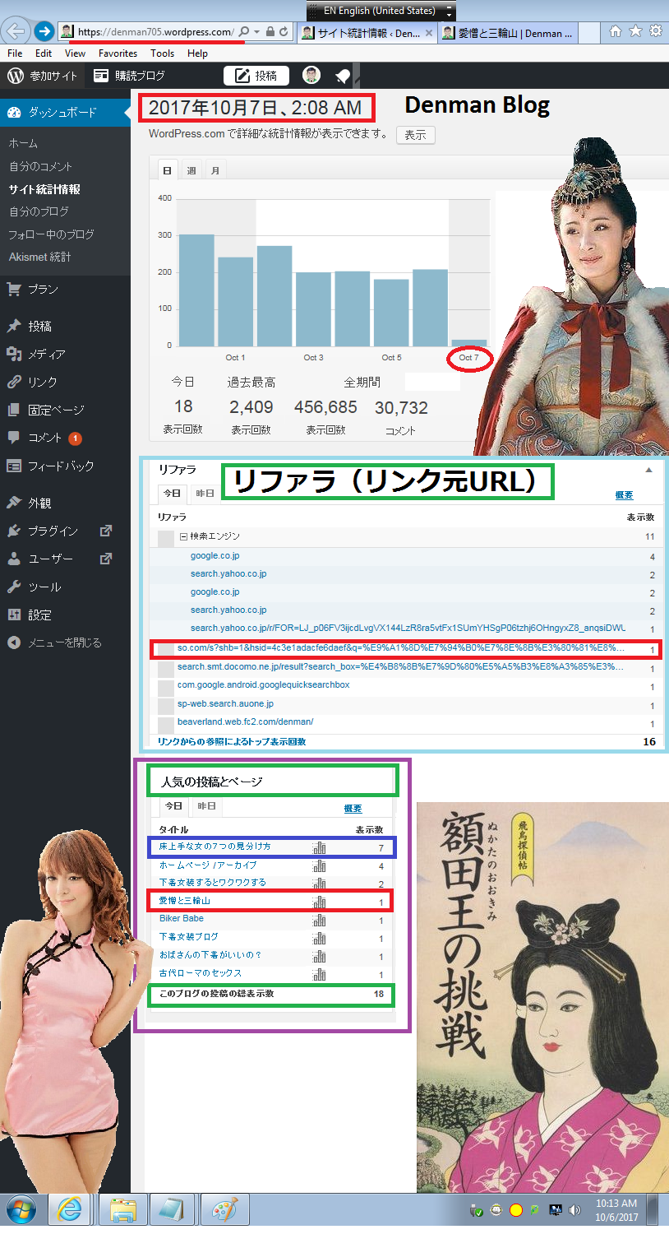Open Internet Explorer from the taskbar
Image resolution: width=669 pixels, height=1234 pixels.
pyautogui.click(x=69, y=1211)
